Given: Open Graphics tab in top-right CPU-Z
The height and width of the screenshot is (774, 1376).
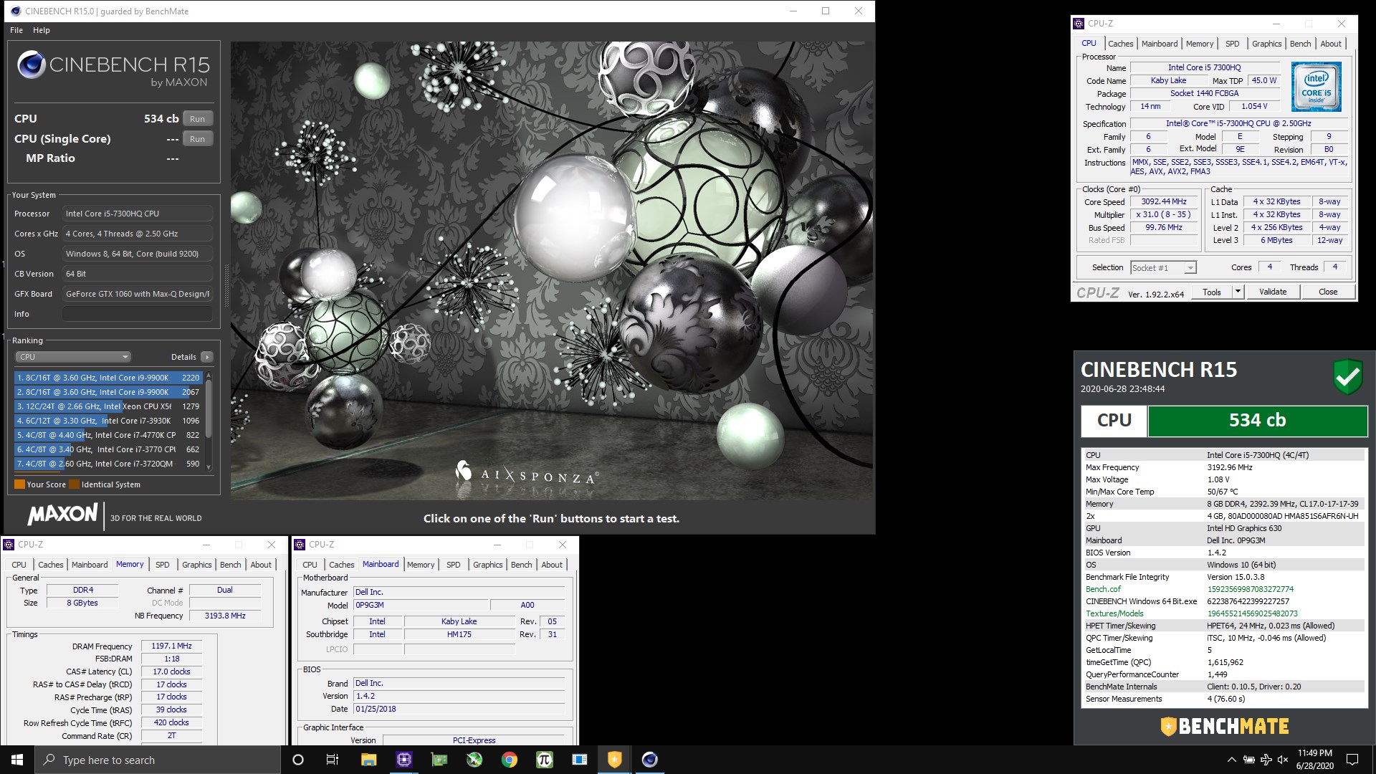Looking at the screenshot, I should click(x=1267, y=44).
